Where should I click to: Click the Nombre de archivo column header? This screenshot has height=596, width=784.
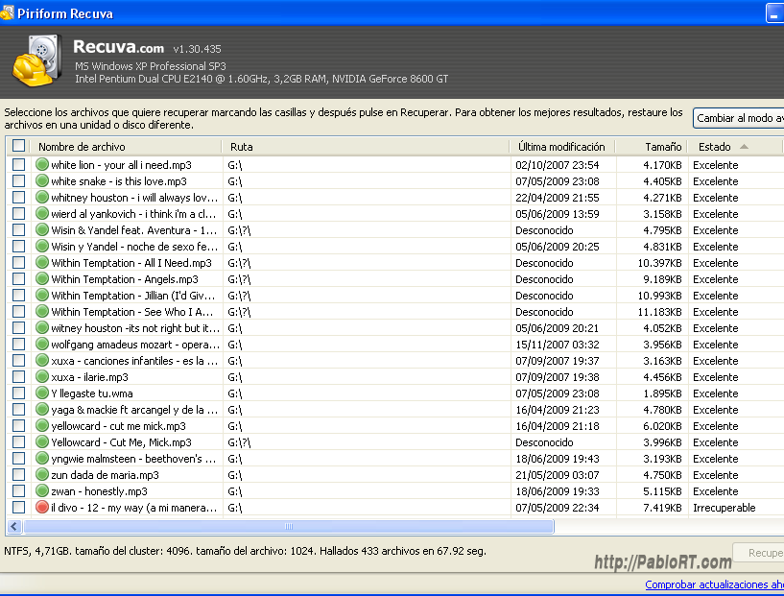pos(125,147)
